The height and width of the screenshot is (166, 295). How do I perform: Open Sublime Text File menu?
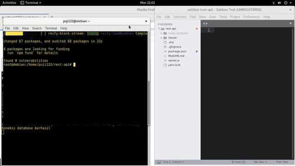pos(159,17)
